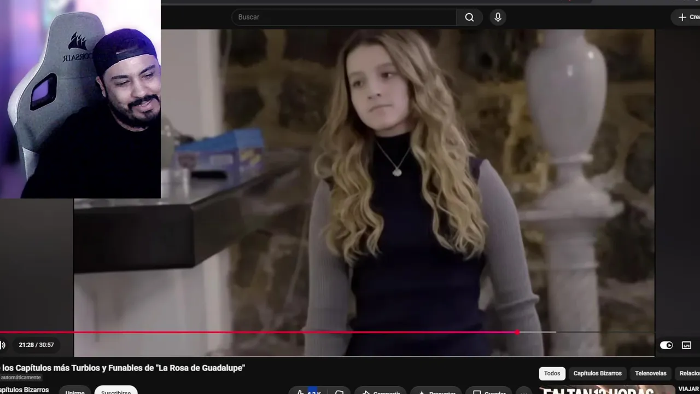Turn on subtitles in the video player
Screen dimensions: 700x394
pyautogui.click(x=686, y=345)
